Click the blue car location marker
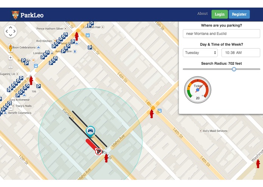This screenshot has height=187, width=263. click(x=90, y=131)
